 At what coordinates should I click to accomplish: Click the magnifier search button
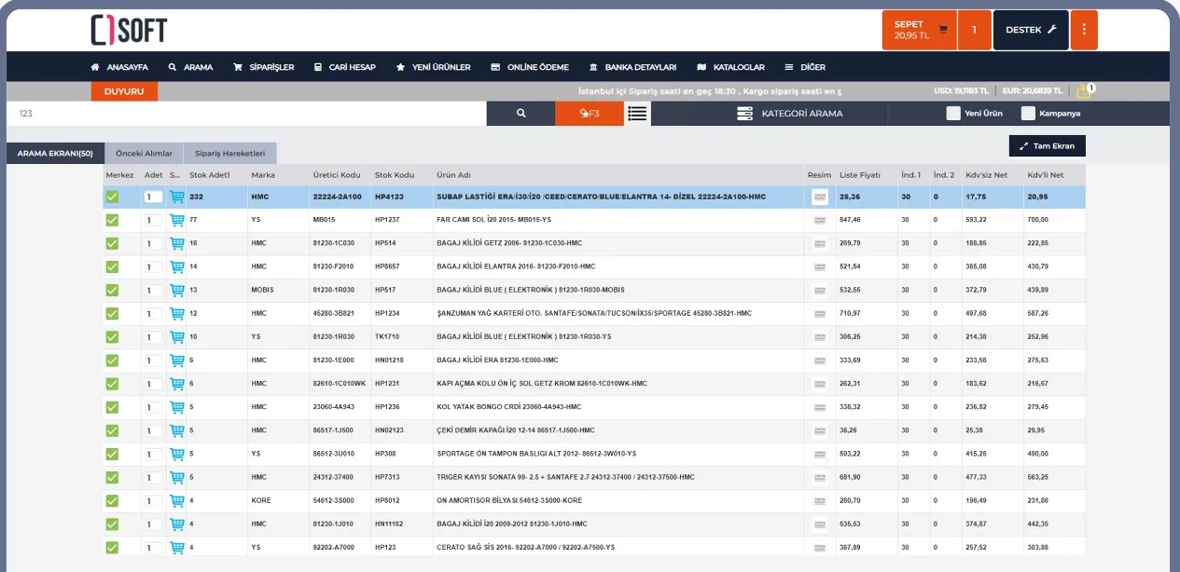pos(521,114)
